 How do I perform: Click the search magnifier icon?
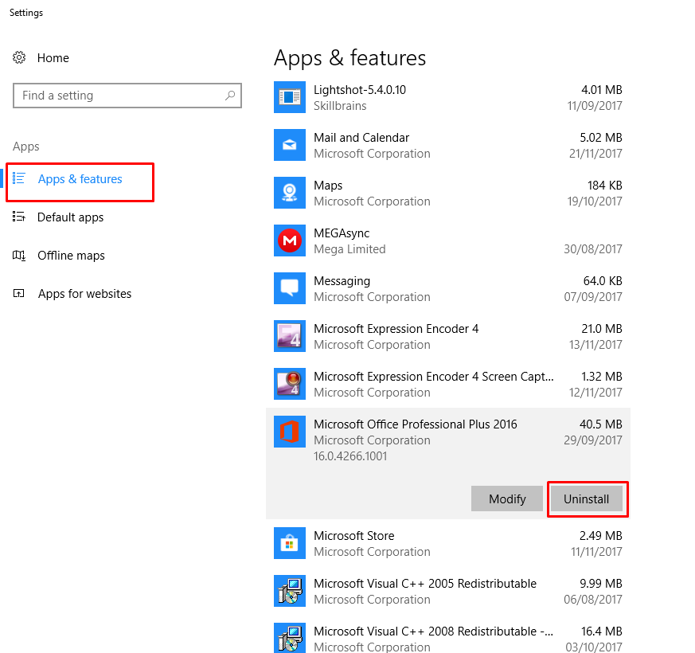point(230,96)
